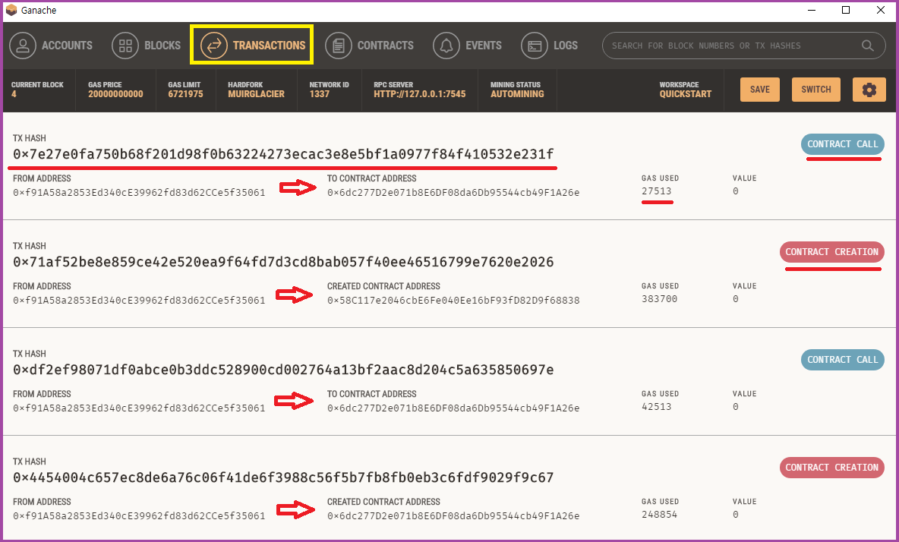This screenshot has width=899, height=542.
Task: Click the WORKSPACE name QUICKSTART
Action: pyautogui.click(x=685, y=94)
